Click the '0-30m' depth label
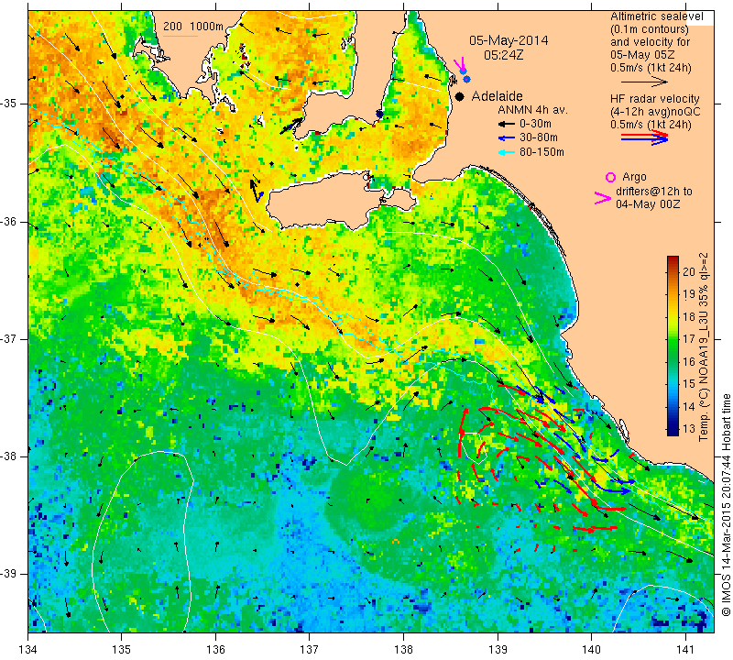The image size is (733, 660). pyautogui.click(x=535, y=124)
